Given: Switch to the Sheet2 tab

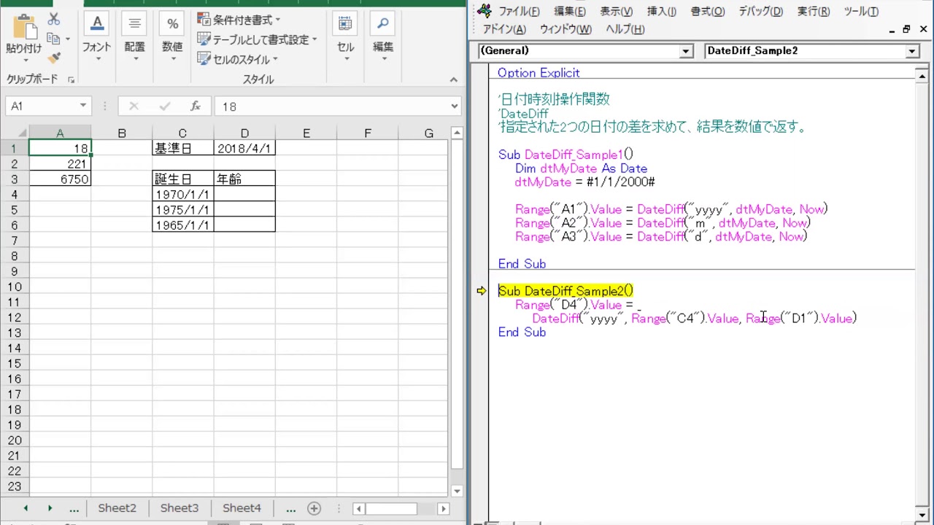Looking at the screenshot, I should click(x=117, y=508).
